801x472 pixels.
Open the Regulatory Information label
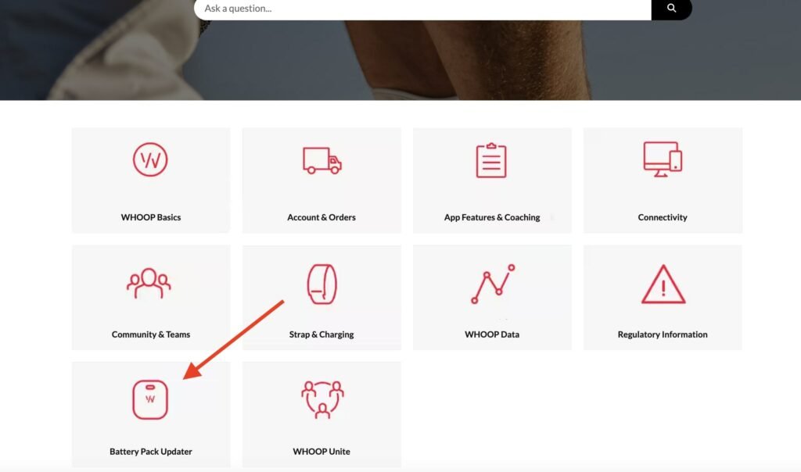pyautogui.click(x=663, y=334)
